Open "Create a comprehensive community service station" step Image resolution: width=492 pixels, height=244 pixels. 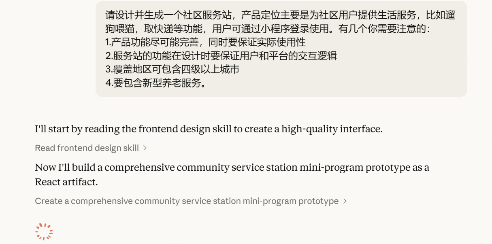tap(187, 201)
